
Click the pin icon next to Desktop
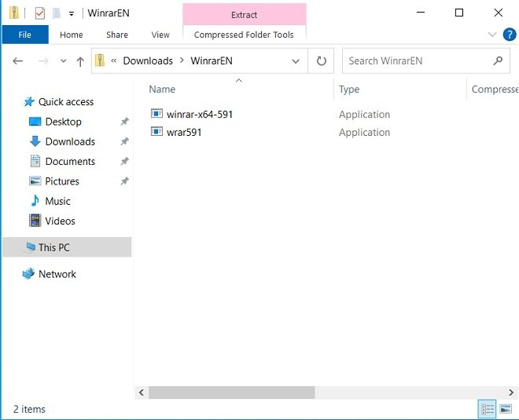(124, 121)
